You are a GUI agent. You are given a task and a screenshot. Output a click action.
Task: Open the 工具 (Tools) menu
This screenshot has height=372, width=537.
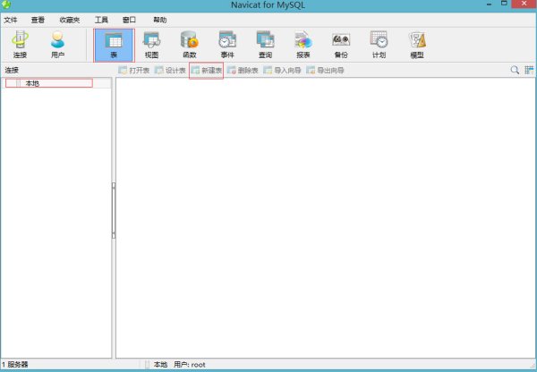coord(101,20)
